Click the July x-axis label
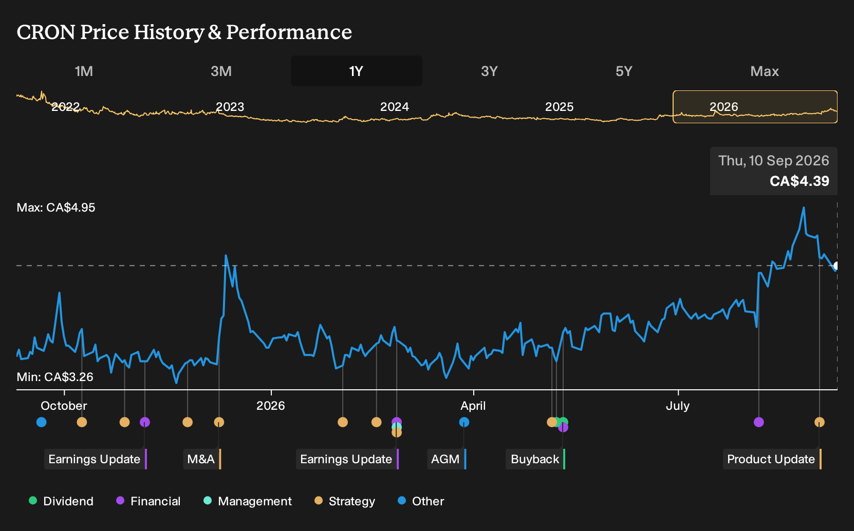The image size is (854, 531). 678,406
